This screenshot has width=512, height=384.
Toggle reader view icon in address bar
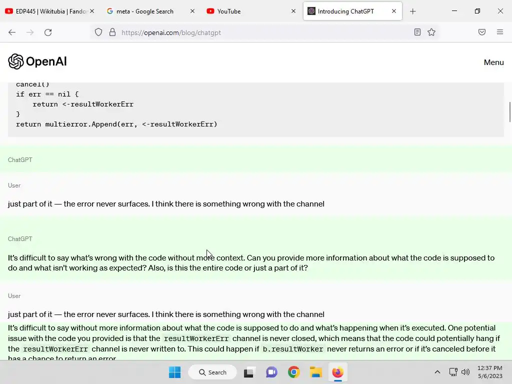417,32
